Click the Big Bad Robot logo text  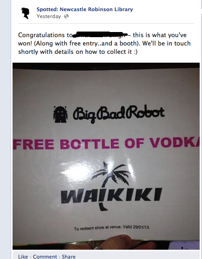point(118,113)
